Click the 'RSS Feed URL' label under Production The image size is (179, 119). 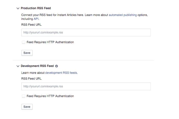click(x=31, y=25)
